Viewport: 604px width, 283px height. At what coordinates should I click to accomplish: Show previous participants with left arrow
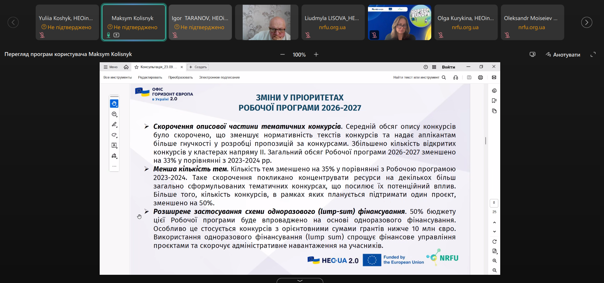tap(13, 22)
